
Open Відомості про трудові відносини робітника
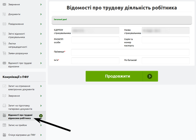click(x=21, y=117)
